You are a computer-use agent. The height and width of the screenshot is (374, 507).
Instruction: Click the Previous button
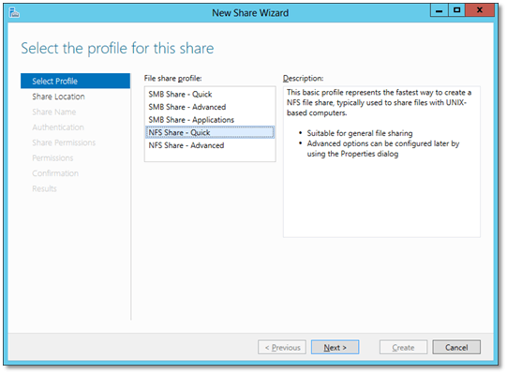282,347
